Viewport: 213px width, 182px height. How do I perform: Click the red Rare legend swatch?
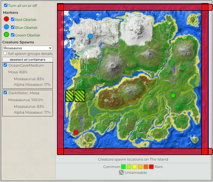(x=151, y=167)
